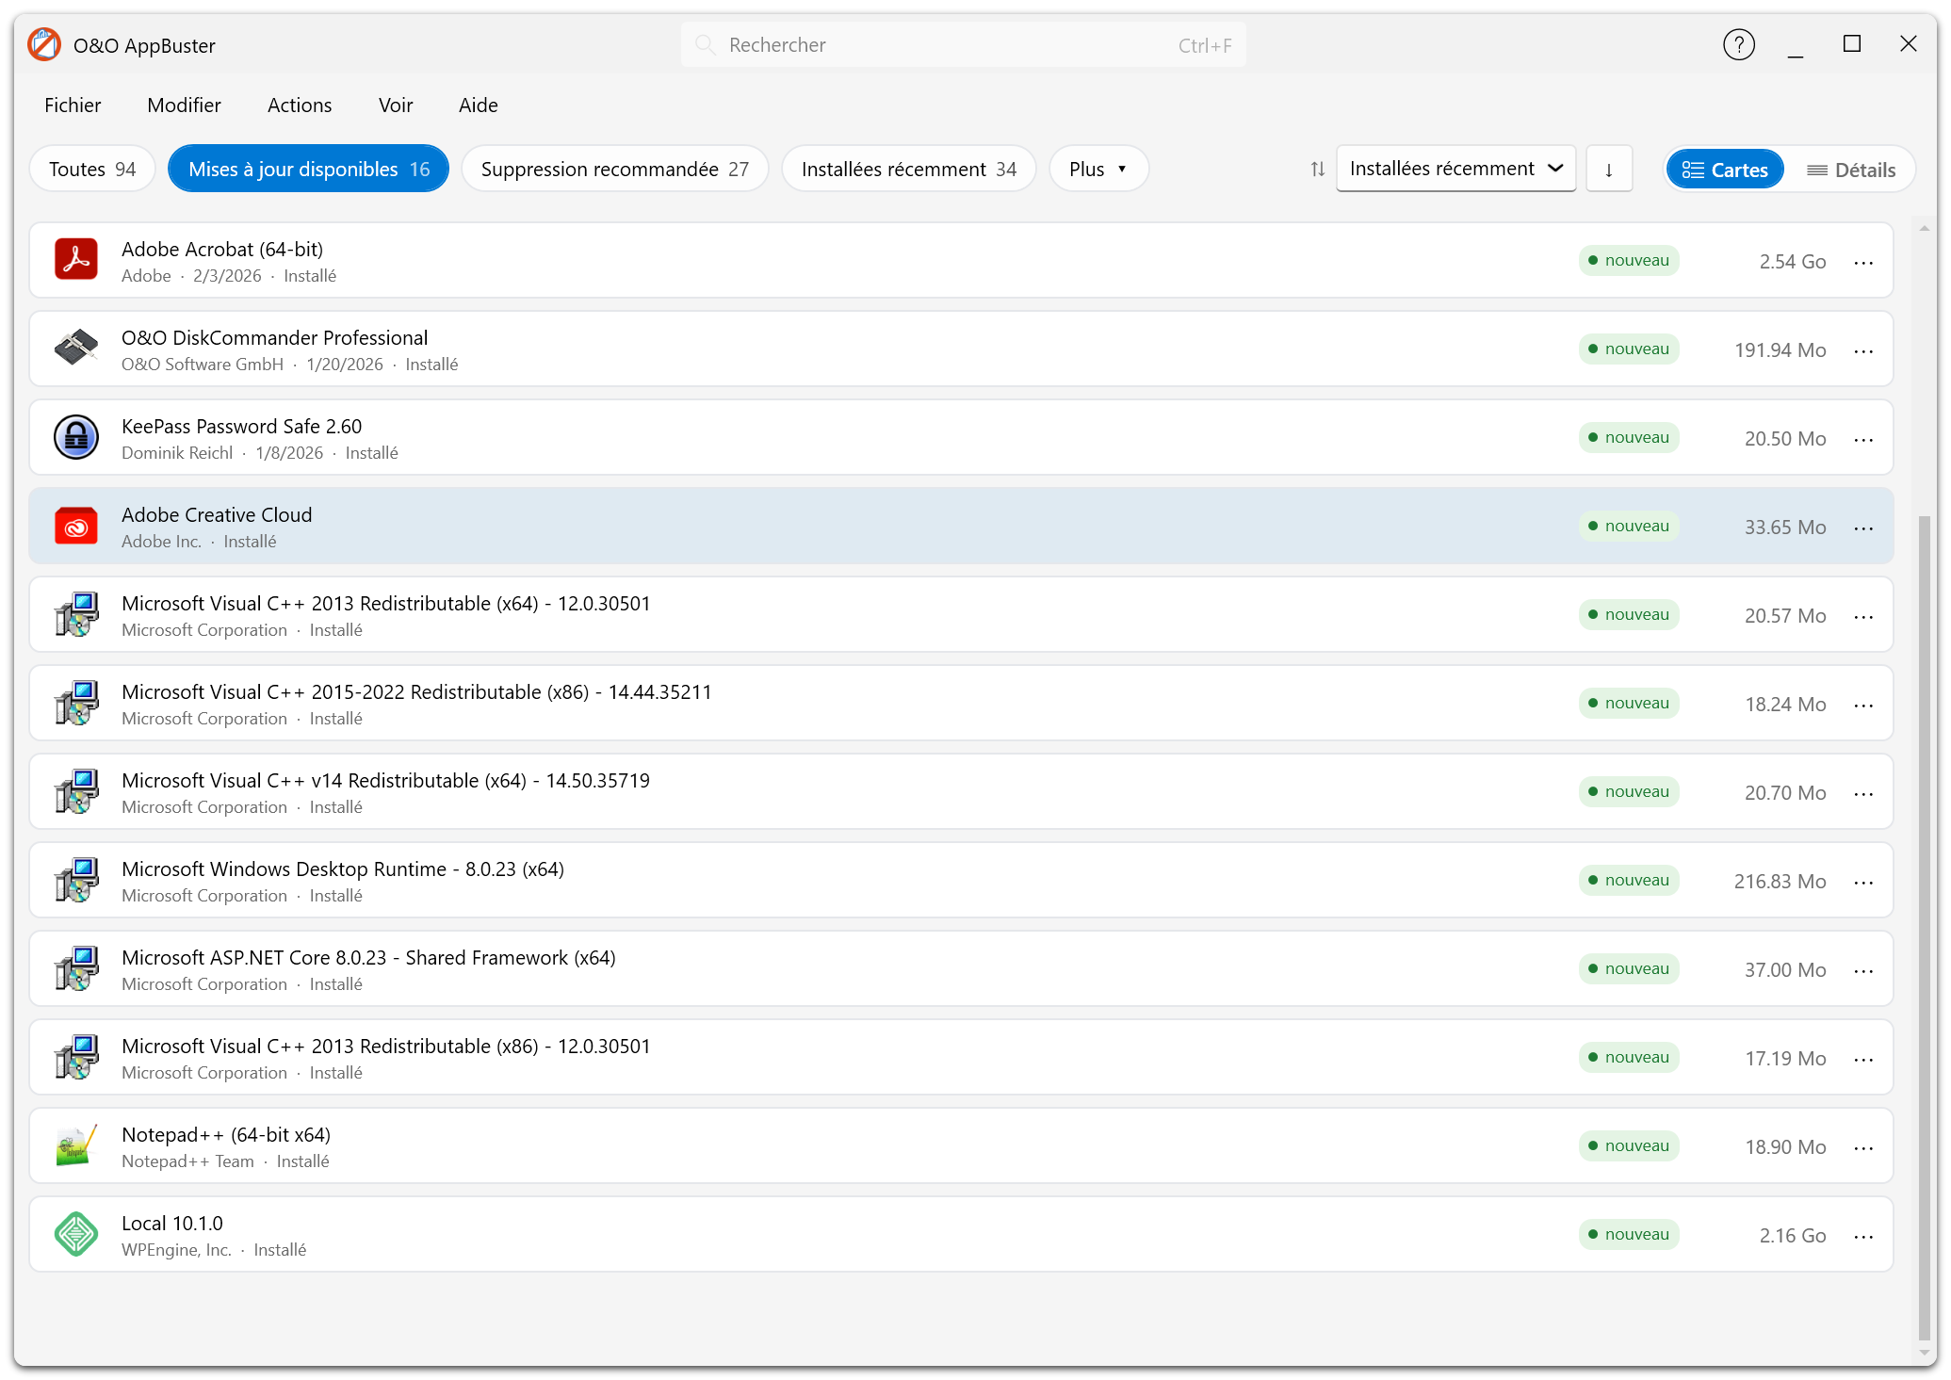
Task: Click the Adobe Creative Cloud icon
Action: [76, 526]
